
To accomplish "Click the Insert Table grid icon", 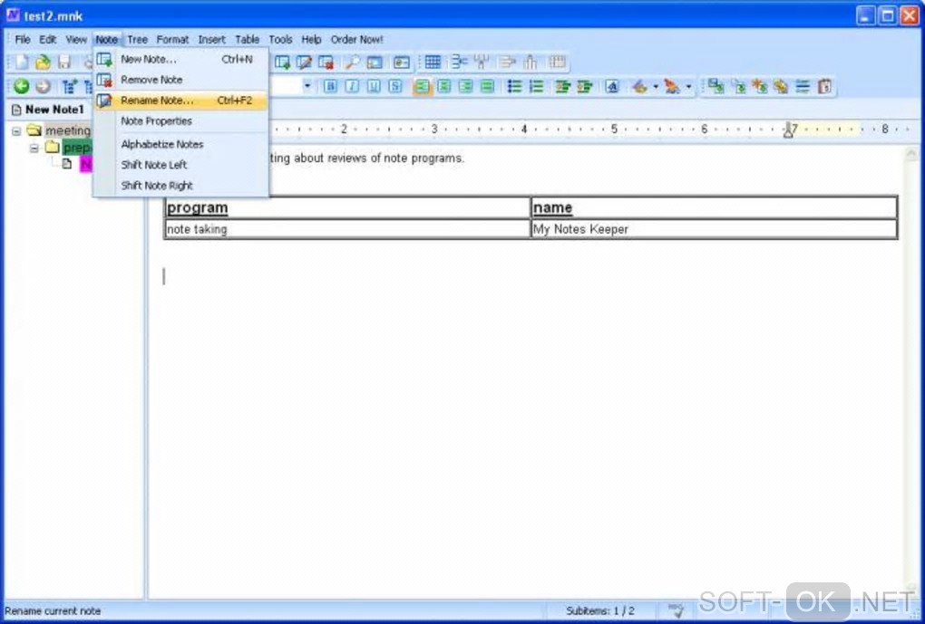I will coord(433,62).
